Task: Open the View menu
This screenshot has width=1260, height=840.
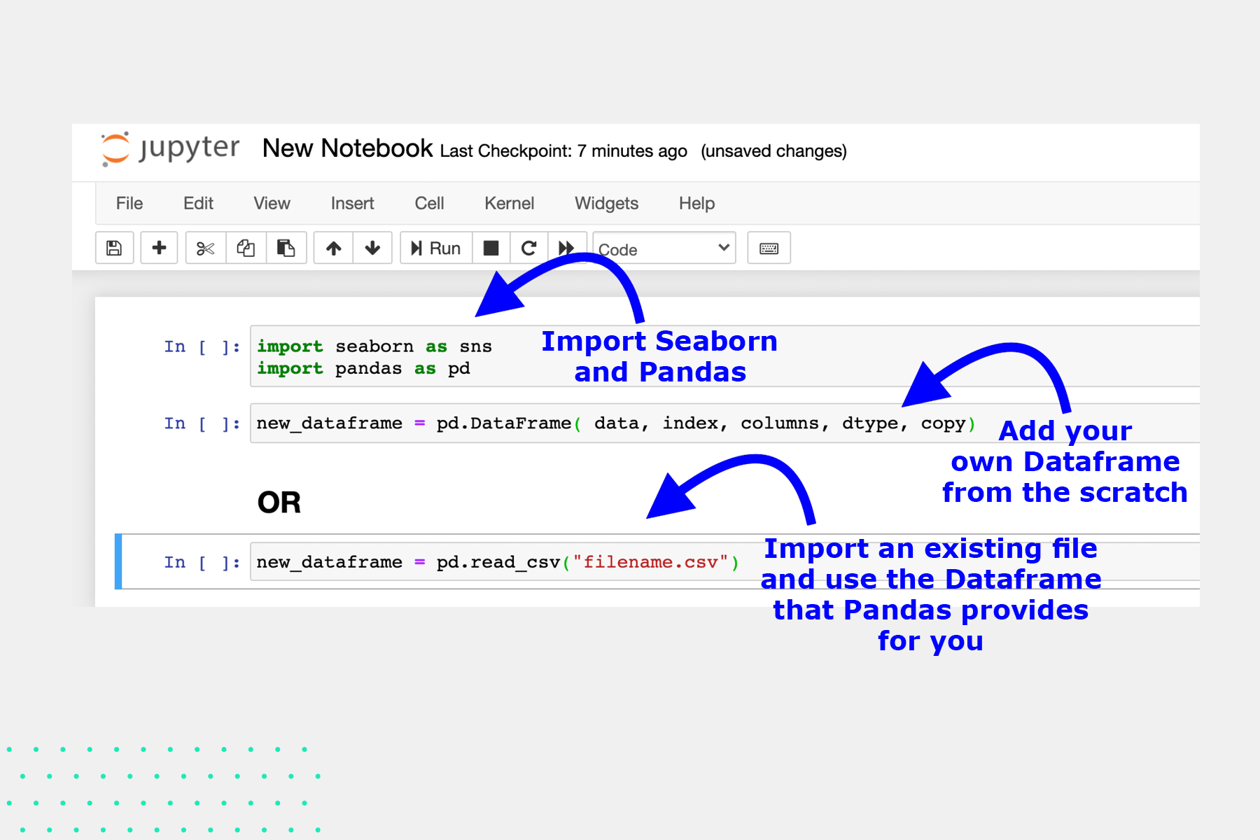Action: pos(272,203)
